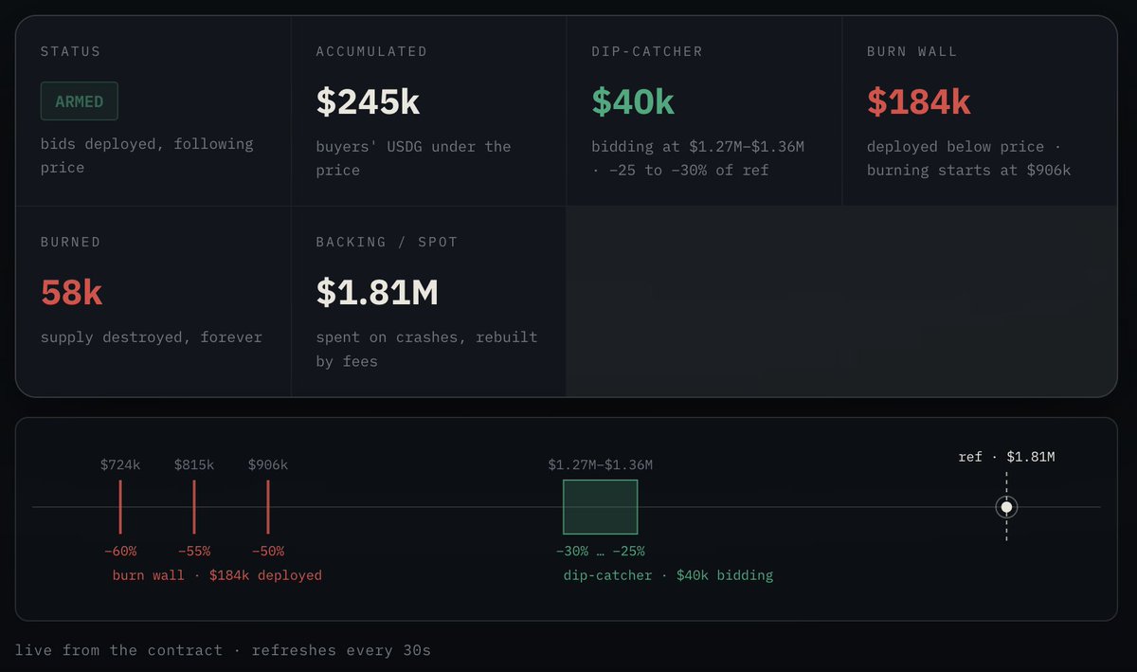Click the red $184k burn wall amount

tap(918, 101)
